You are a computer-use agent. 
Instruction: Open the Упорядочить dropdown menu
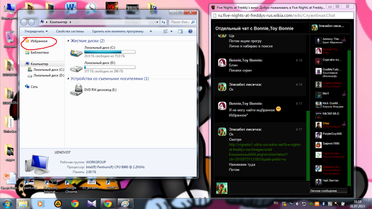tap(36, 31)
